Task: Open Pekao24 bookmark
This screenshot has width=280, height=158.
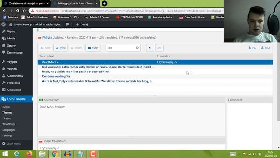Action: click(35, 18)
